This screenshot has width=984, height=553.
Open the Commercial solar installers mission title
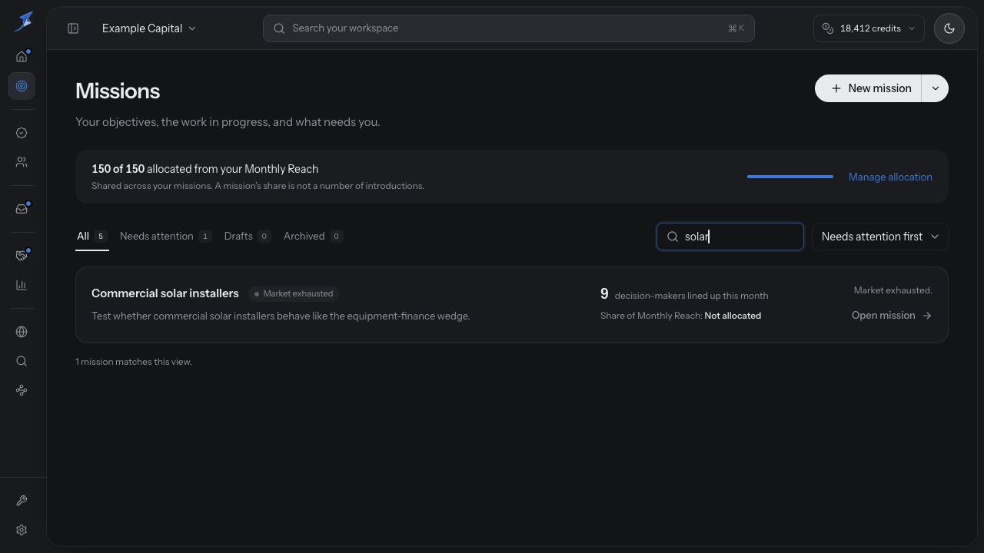pyautogui.click(x=165, y=293)
